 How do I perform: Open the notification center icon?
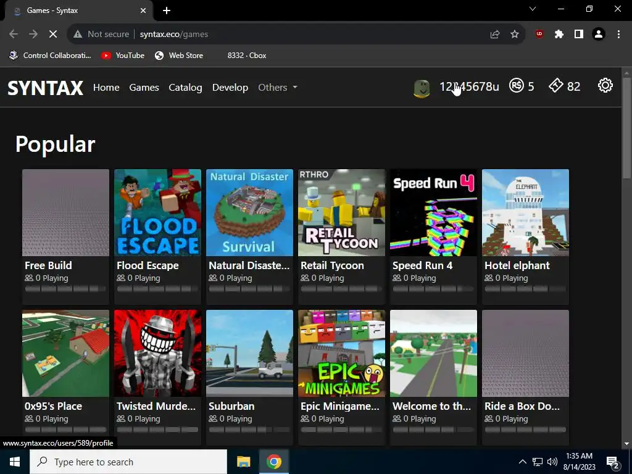point(613,462)
